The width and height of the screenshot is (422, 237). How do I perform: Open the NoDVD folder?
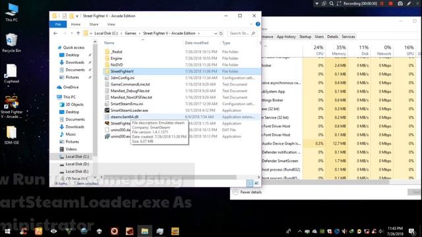pyautogui.click(x=117, y=65)
